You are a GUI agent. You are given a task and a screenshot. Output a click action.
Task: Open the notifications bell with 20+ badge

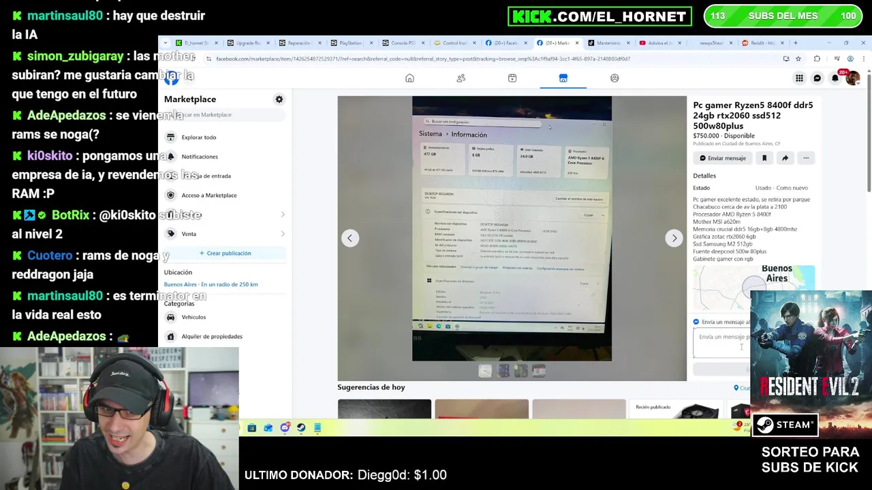point(835,78)
